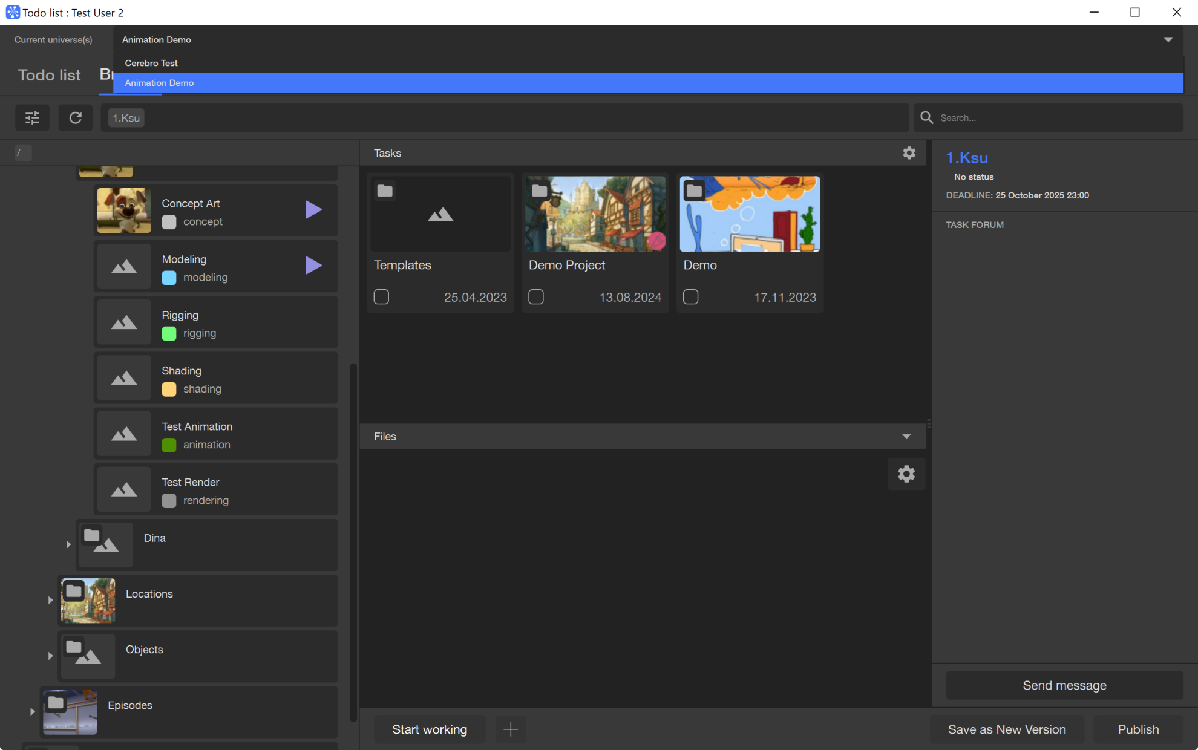Check the checkbox on the Demo task
Image resolution: width=1198 pixels, height=750 pixels.
click(x=691, y=297)
